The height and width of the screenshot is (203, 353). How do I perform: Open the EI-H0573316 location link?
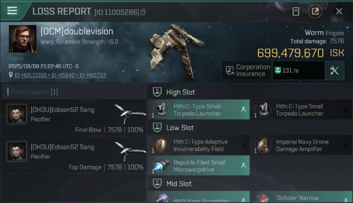(x=31, y=75)
